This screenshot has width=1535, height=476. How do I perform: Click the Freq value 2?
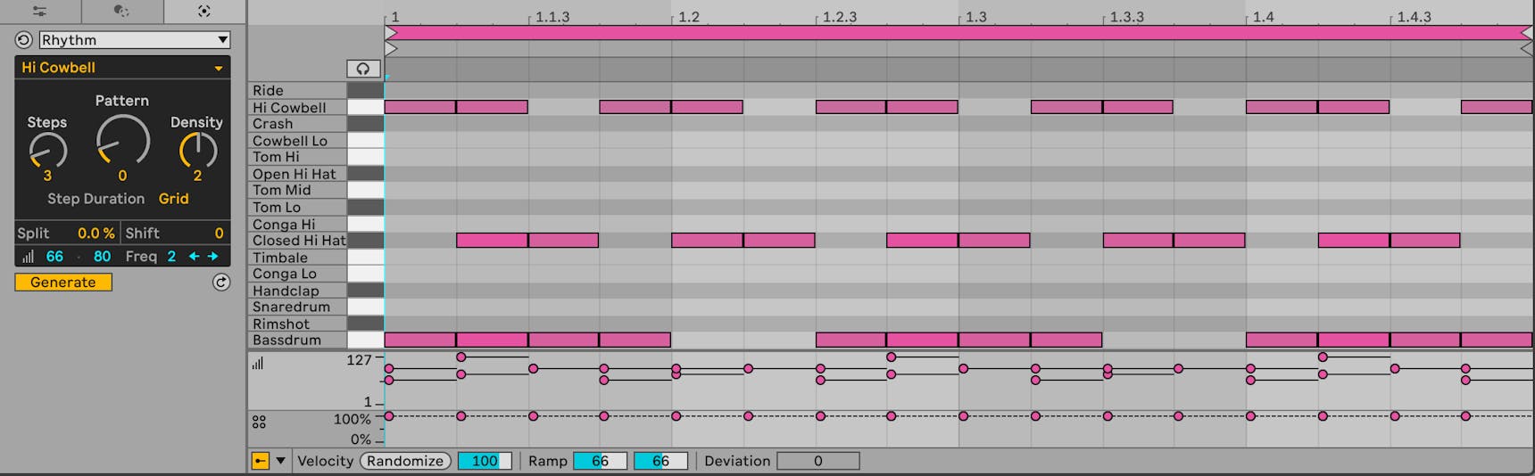171,257
